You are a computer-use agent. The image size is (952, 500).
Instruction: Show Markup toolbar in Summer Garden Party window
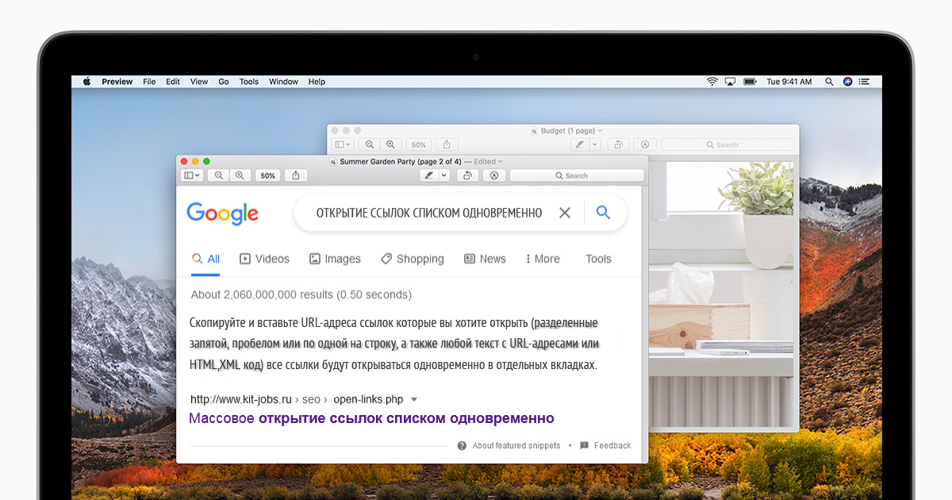coord(494,175)
